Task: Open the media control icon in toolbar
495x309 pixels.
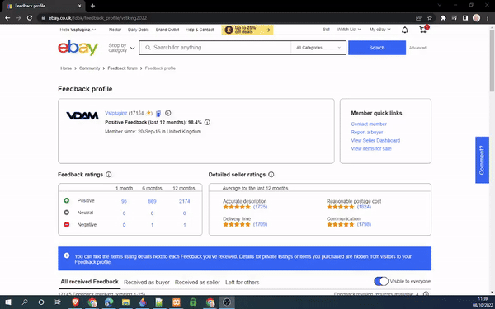Action: 455,18
